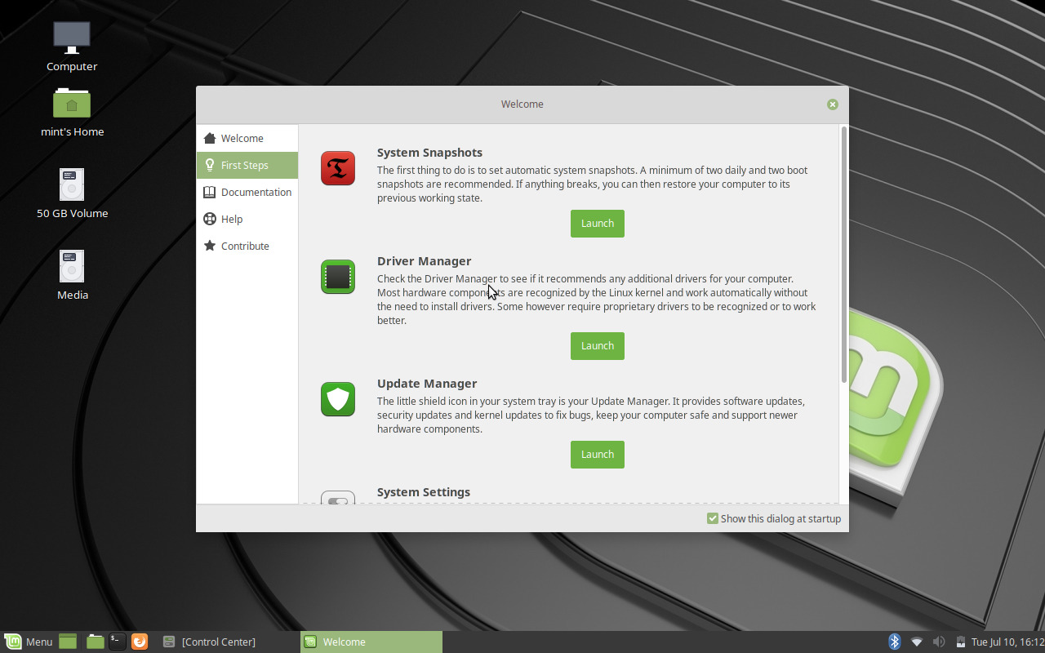The height and width of the screenshot is (653, 1045).
Task: Click the volume tray icon
Action: point(938,642)
